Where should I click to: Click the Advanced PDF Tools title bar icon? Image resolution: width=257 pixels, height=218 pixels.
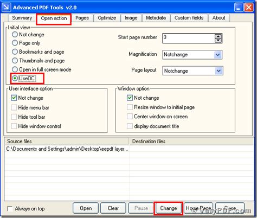(6, 7)
